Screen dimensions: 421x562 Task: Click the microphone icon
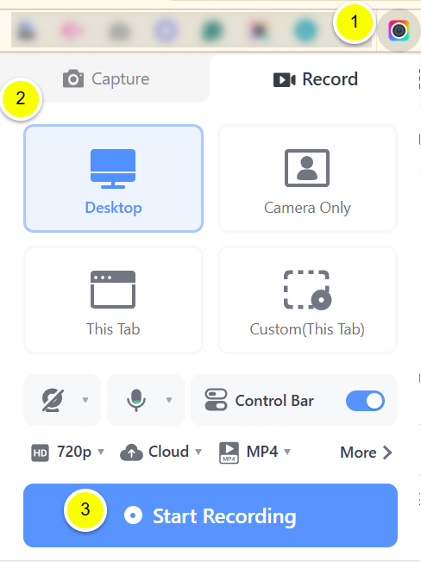(136, 400)
